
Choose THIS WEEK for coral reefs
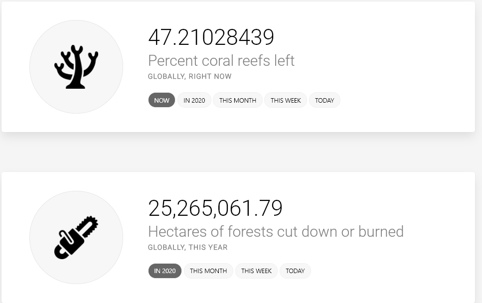click(x=286, y=100)
